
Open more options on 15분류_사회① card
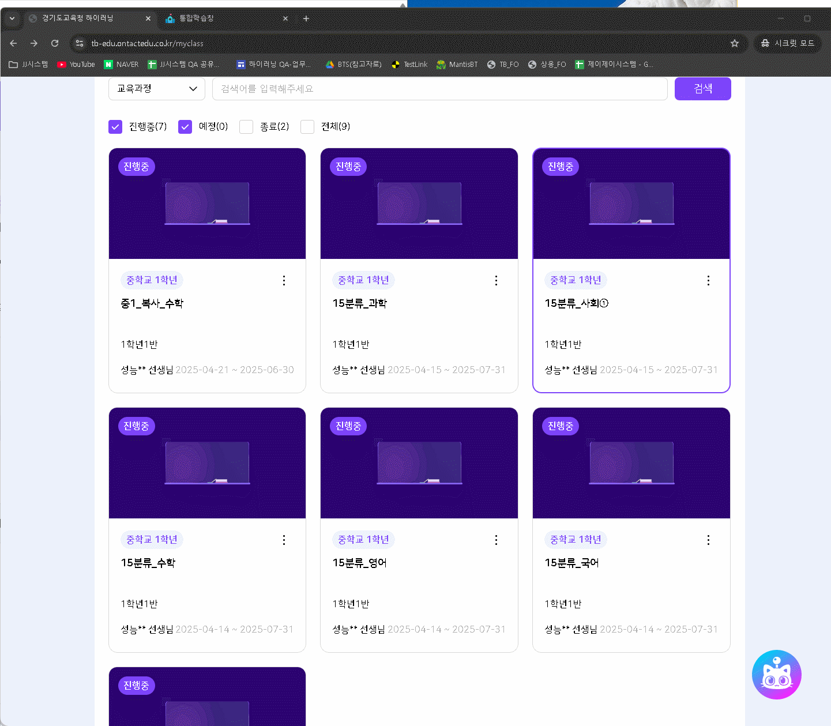(x=708, y=280)
